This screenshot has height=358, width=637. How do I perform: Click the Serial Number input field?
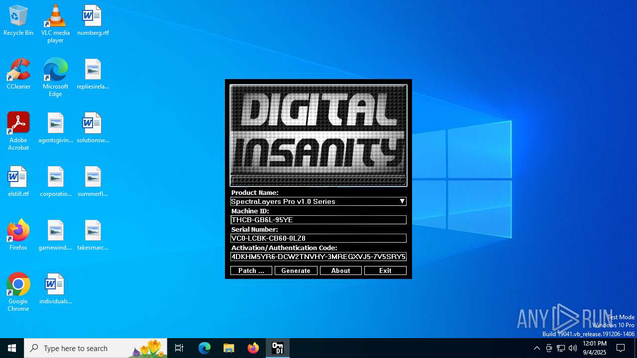(318, 238)
